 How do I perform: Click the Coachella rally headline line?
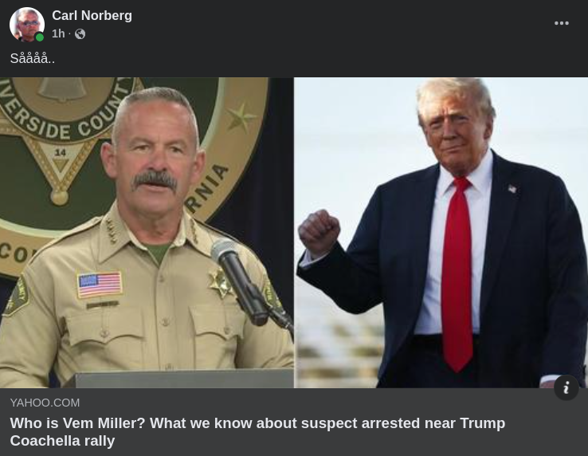[x=62, y=441]
